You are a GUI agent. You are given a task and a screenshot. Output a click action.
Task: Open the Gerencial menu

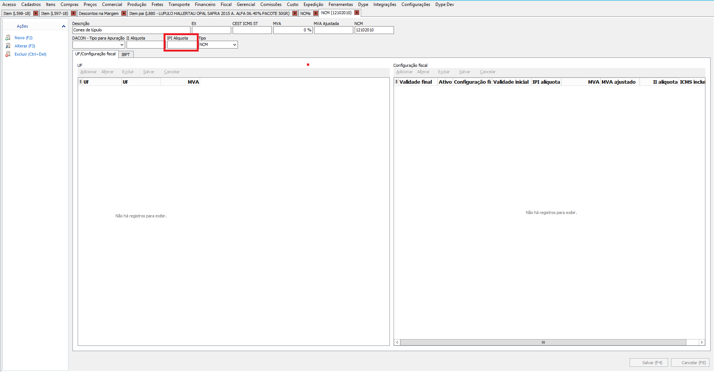[x=246, y=4]
